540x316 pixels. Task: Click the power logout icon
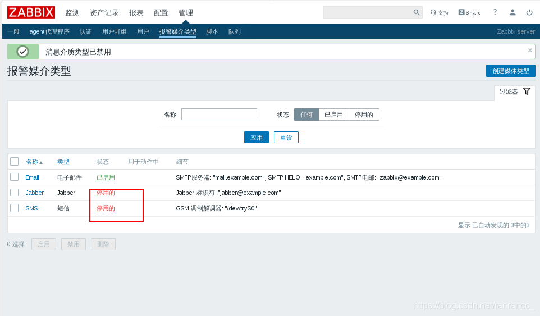(529, 12)
